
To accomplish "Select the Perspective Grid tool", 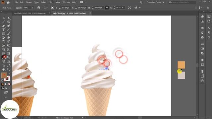I will click(9, 50).
